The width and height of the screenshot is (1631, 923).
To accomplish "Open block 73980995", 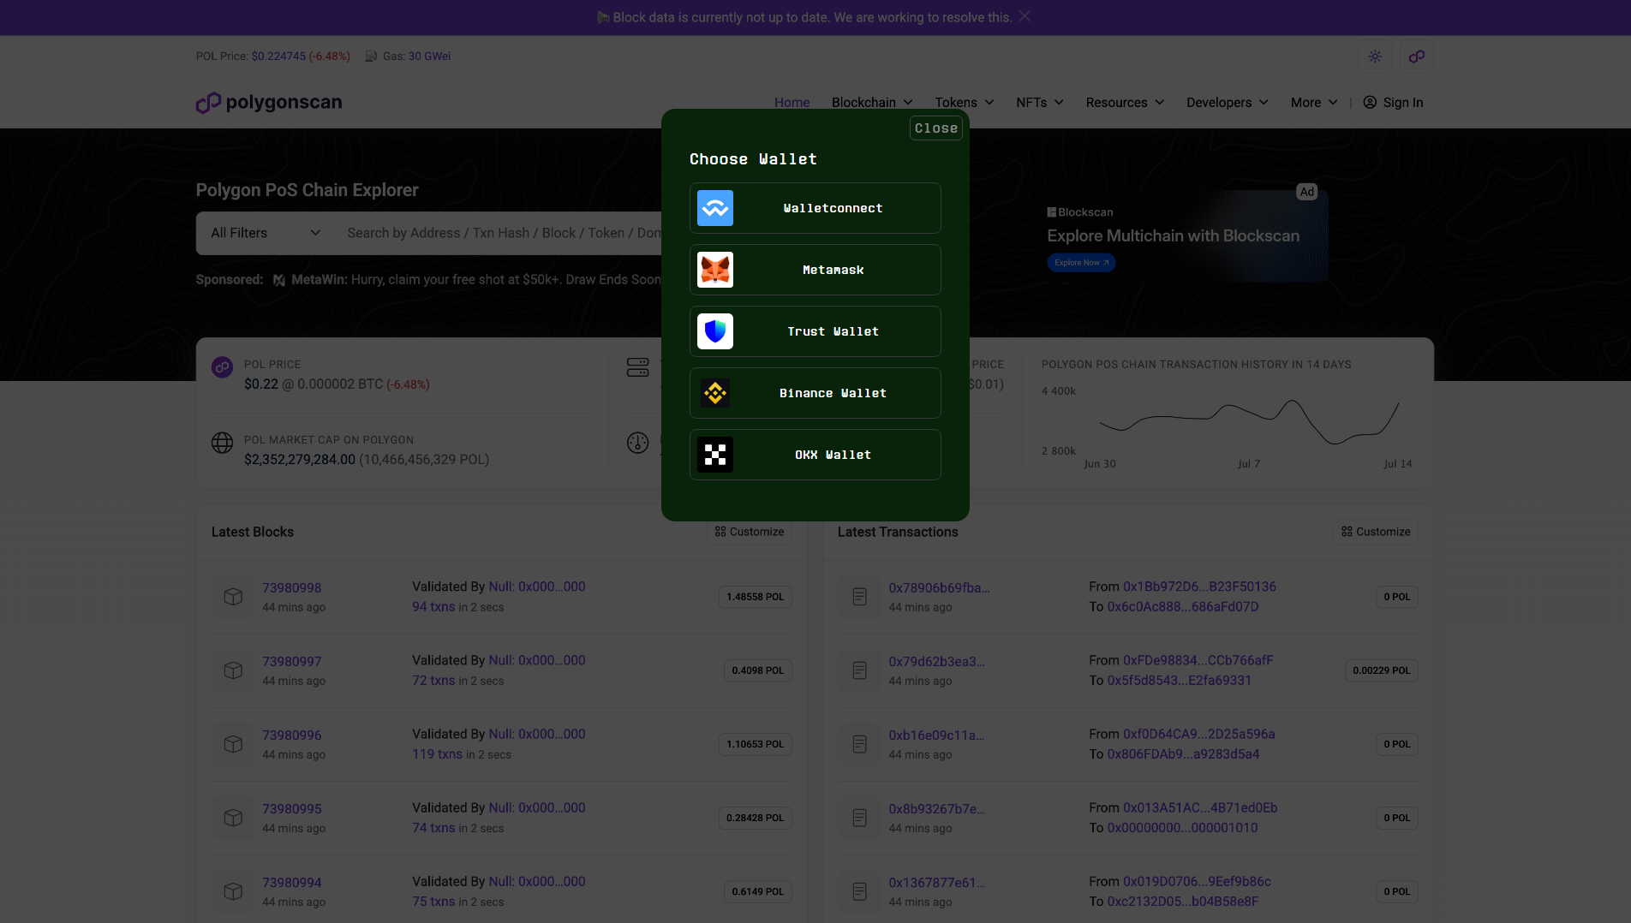I will [292, 809].
